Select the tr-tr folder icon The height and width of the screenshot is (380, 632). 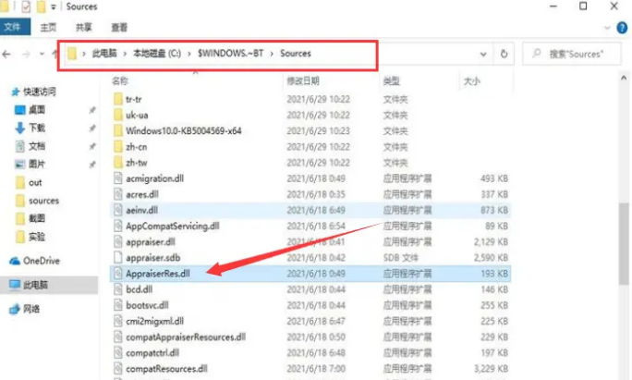[x=117, y=99]
